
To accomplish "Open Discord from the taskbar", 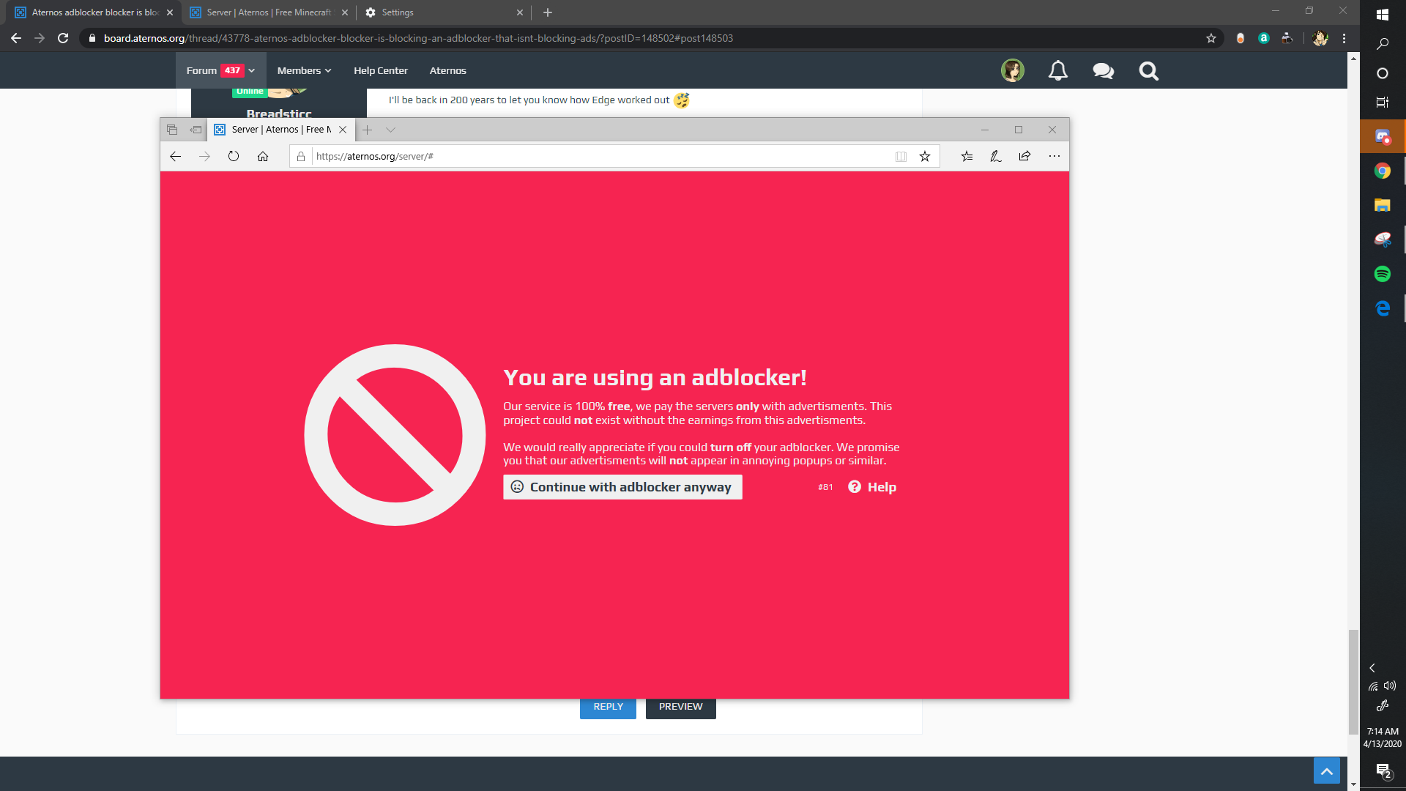I will [x=1383, y=136].
